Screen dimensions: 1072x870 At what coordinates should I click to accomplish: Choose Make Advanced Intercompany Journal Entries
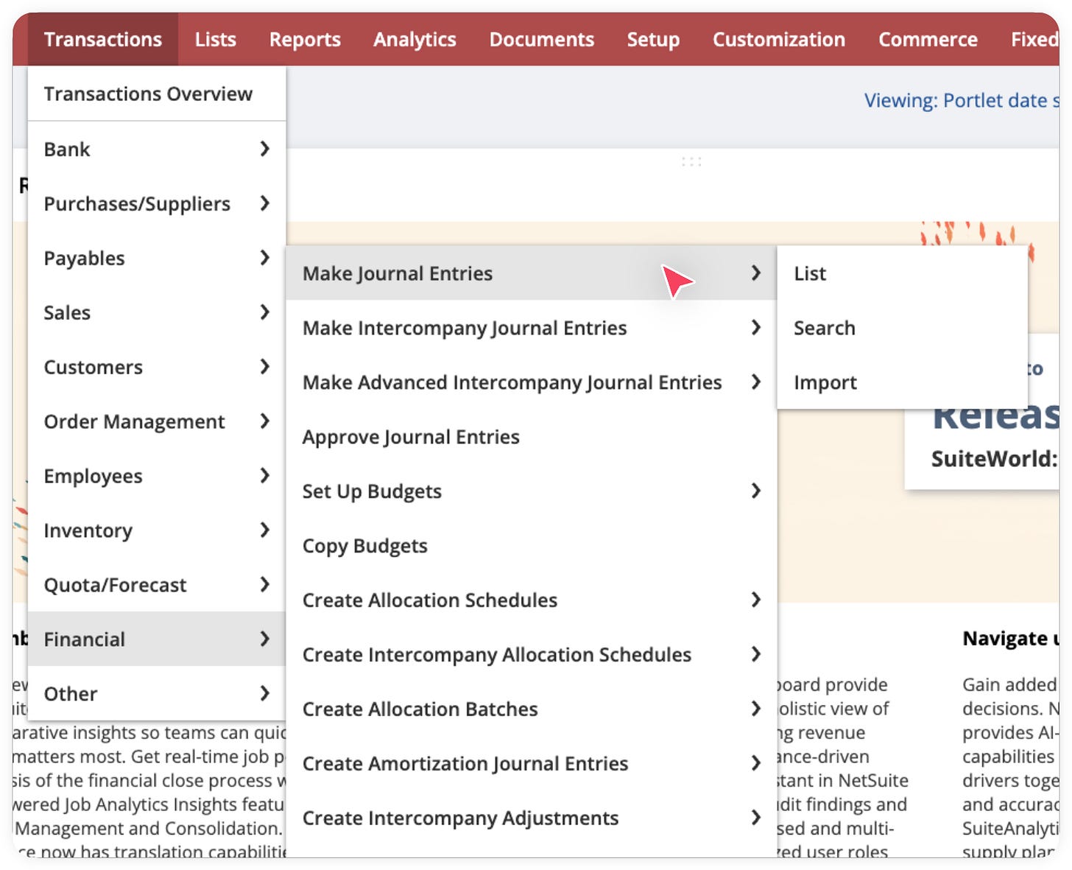click(x=531, y=382)
